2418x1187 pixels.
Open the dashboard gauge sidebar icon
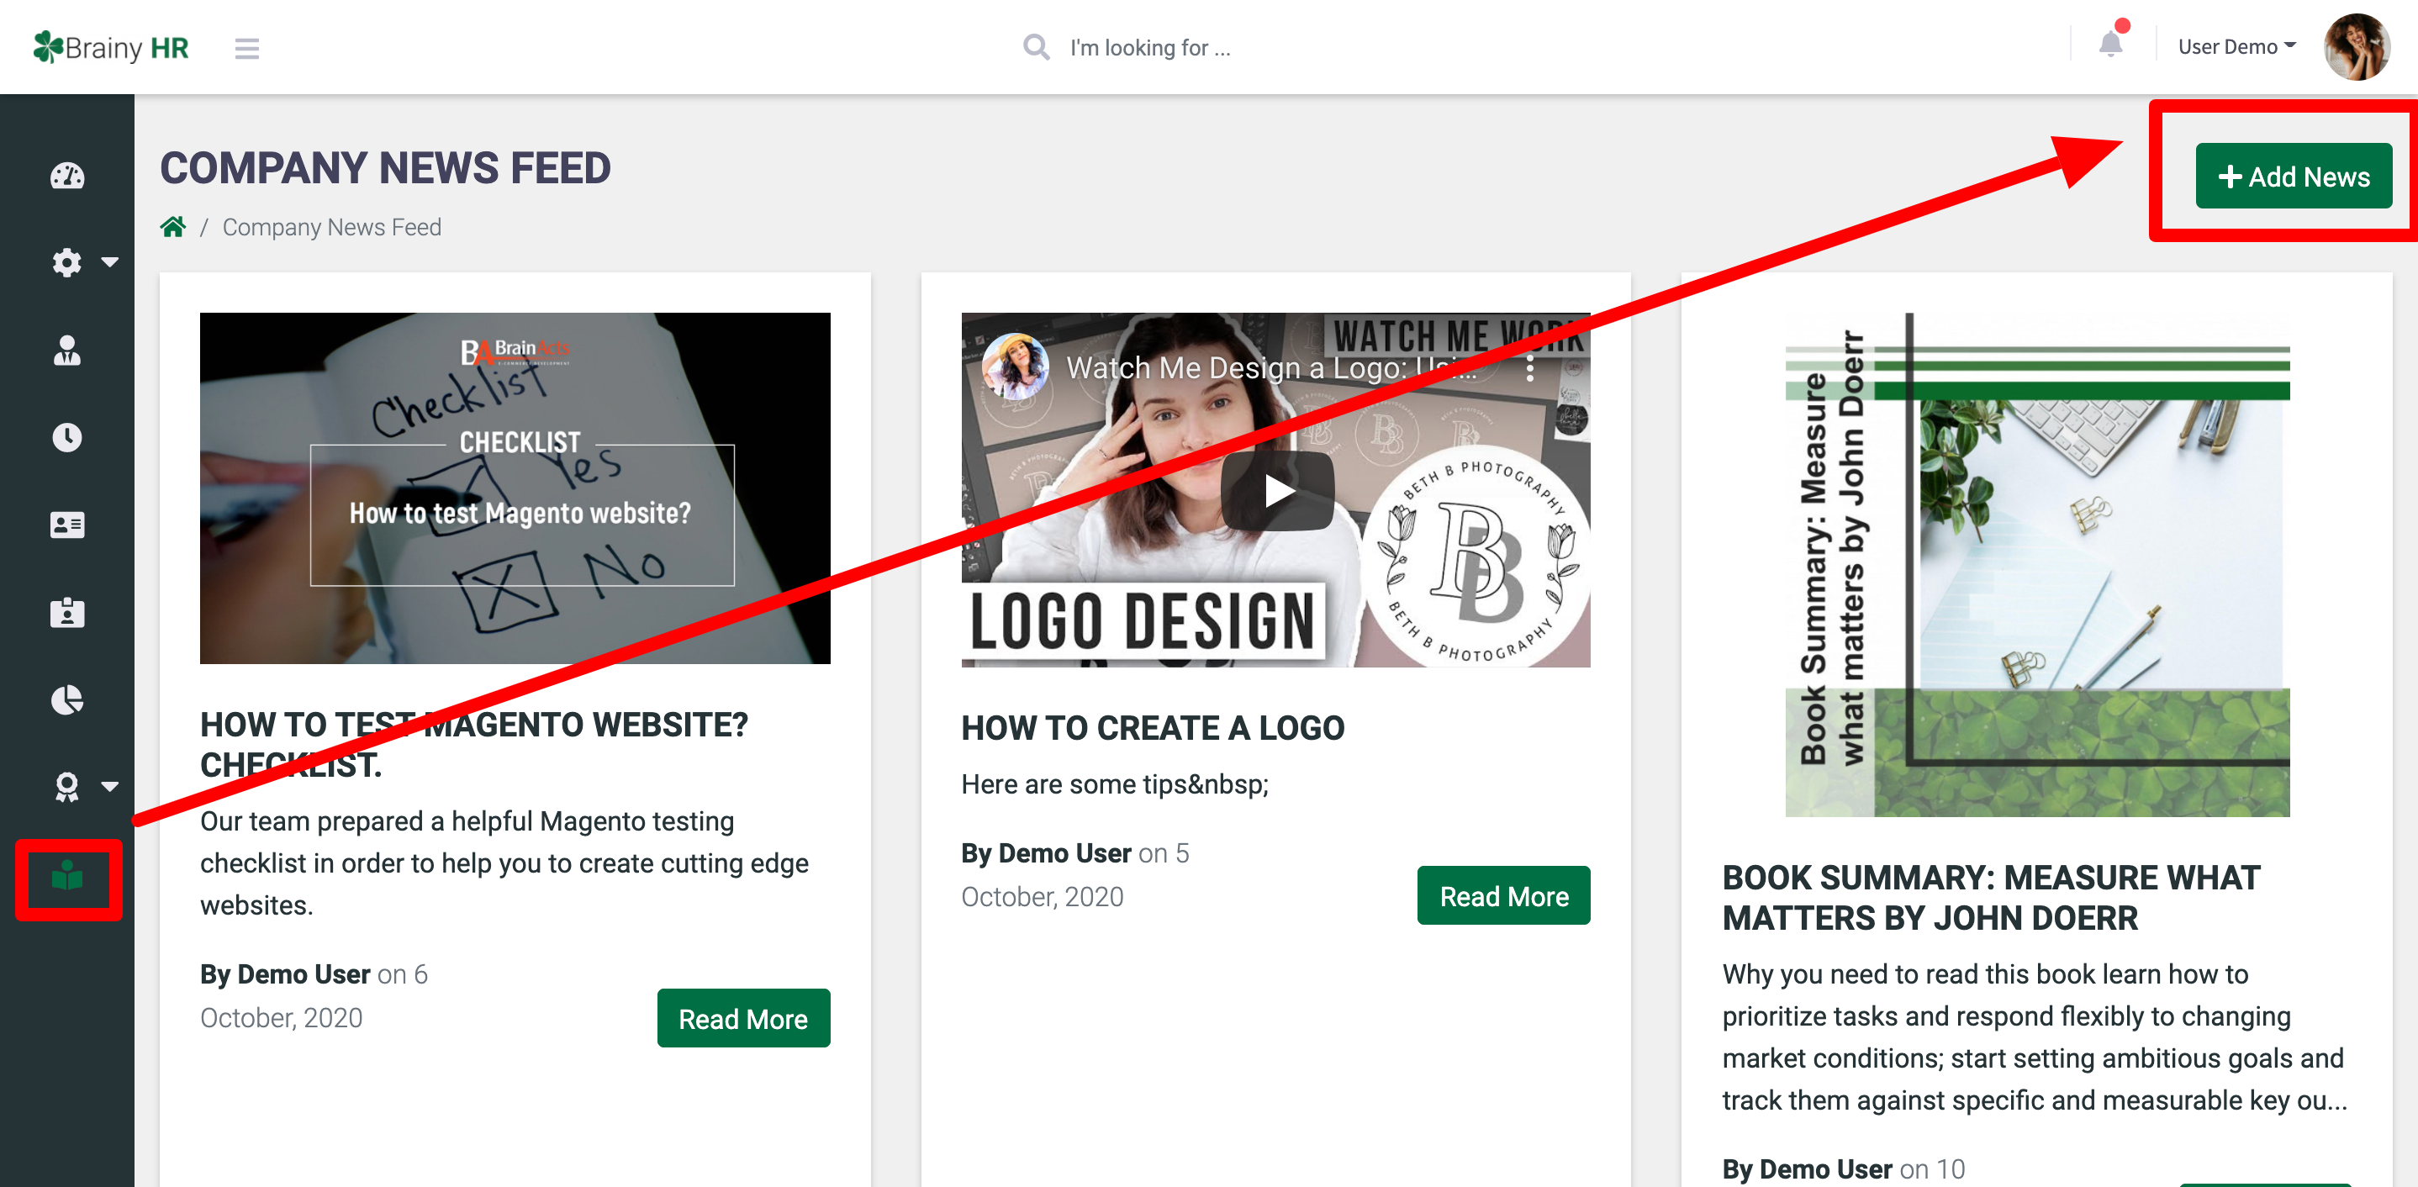pos(66,176)
